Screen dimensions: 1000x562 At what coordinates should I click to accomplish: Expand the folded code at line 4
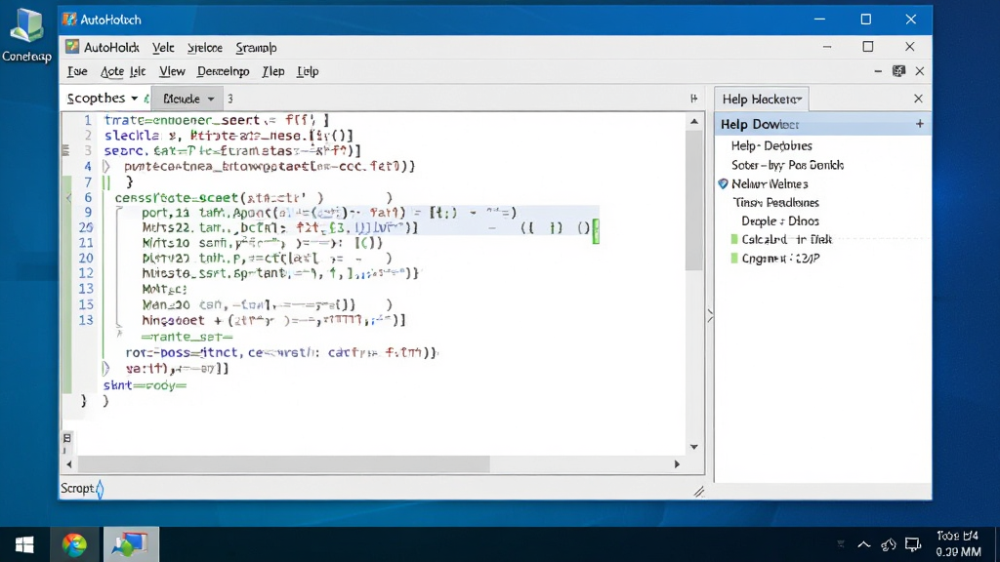click(x=107, y=166)
